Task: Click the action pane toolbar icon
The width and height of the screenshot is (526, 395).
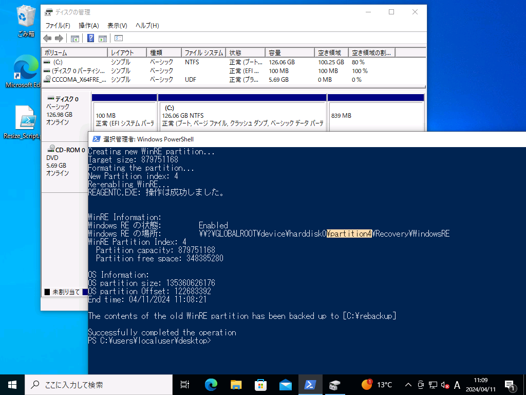Action: point(103,38)
